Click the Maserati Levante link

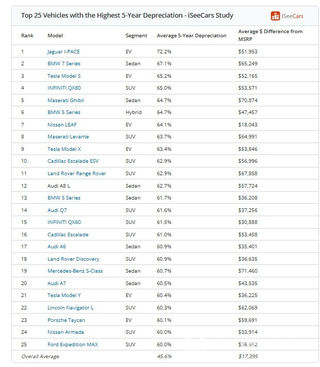(68, 137)
